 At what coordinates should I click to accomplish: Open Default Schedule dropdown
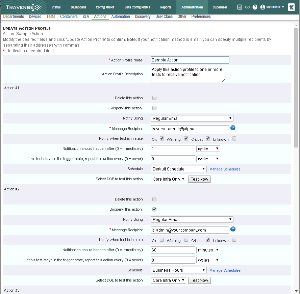tap(179, 169)
